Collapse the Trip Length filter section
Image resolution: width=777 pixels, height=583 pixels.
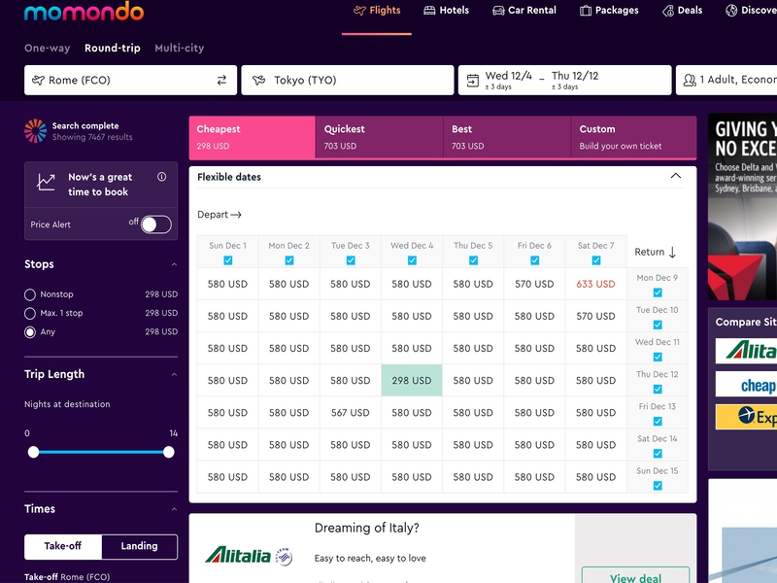pyautogui.click(x=174, y=375)
